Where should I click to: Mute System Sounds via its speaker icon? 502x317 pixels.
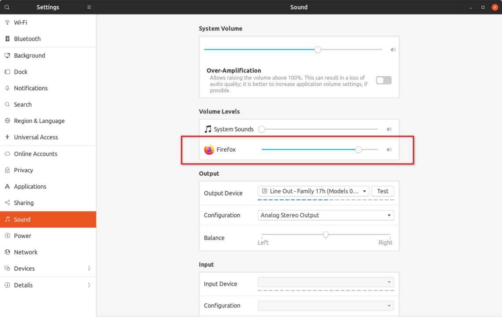point(389,129)
